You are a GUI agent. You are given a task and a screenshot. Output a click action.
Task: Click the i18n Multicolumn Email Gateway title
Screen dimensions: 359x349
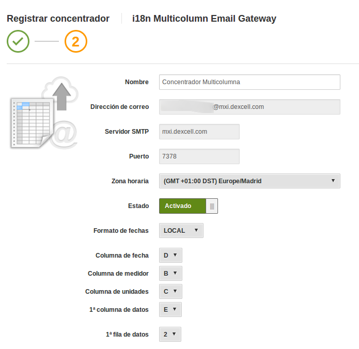point(204,19)
